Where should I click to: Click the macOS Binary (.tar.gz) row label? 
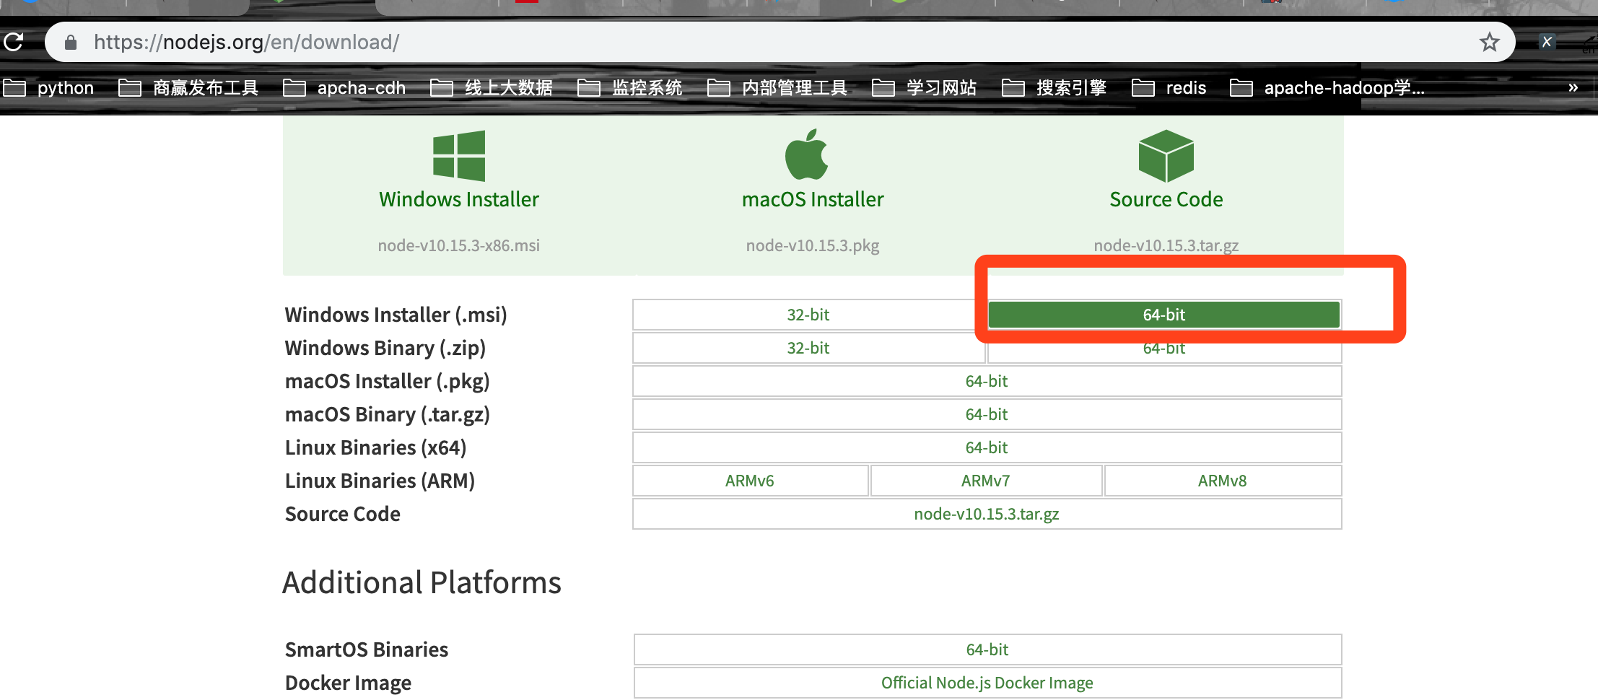tap(388, 415)
